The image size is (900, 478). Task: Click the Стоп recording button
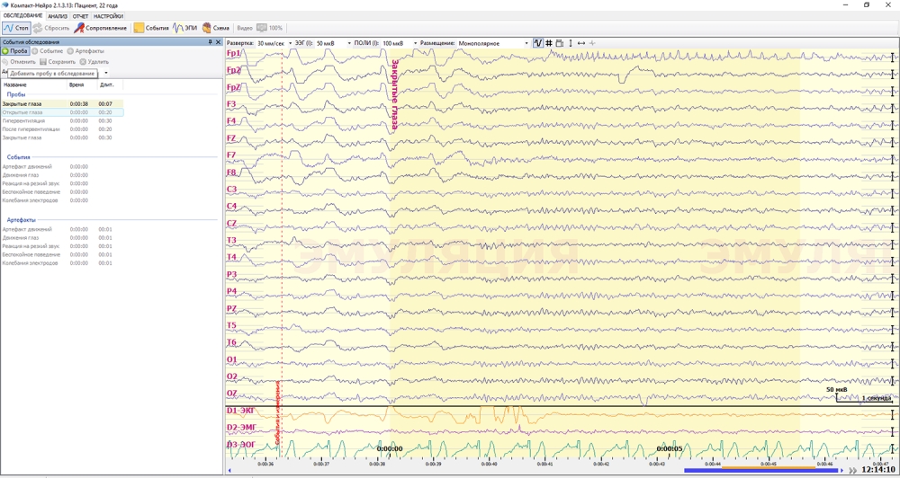pos(16,29)
